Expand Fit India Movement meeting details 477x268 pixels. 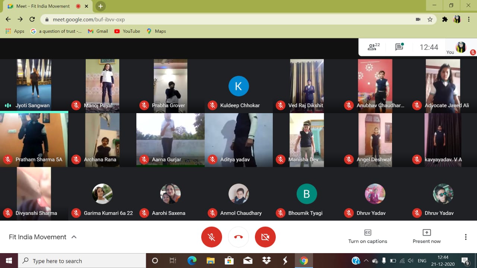42,237
